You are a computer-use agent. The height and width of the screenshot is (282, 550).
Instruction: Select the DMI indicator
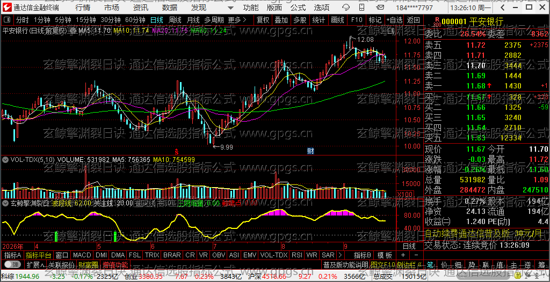point(102,255)
